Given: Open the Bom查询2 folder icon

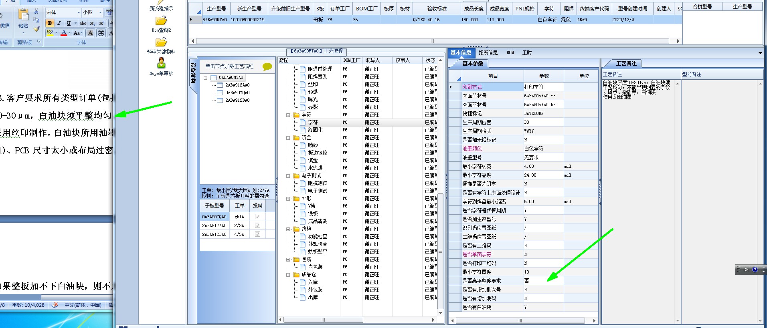Looking at the screenshot, I should [161, 20].
